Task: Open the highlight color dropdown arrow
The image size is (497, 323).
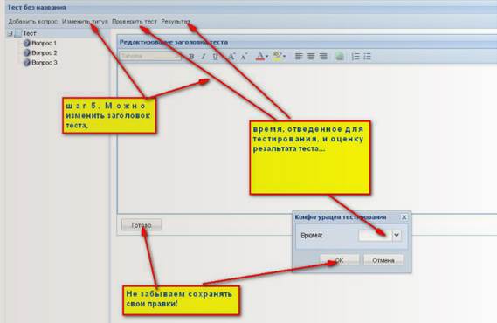Action: click(284, 57)
